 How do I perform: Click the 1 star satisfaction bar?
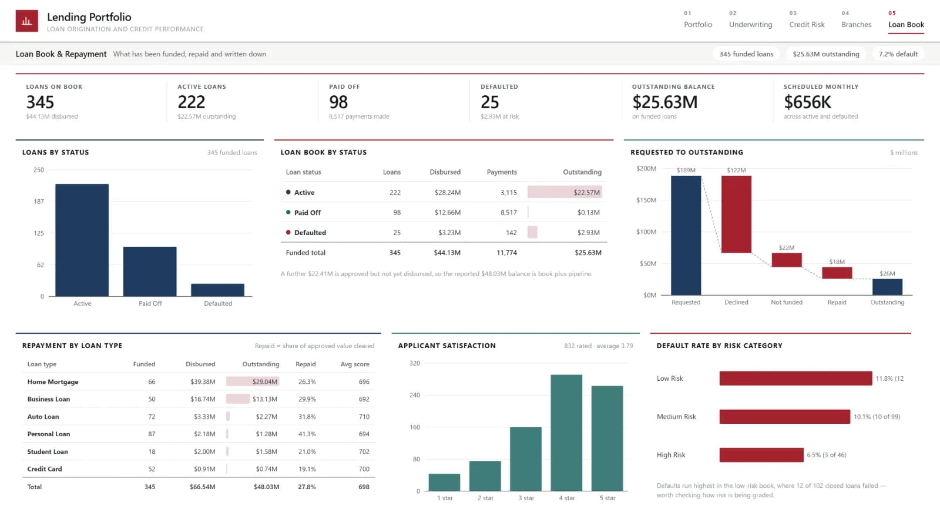pos(444,482)
